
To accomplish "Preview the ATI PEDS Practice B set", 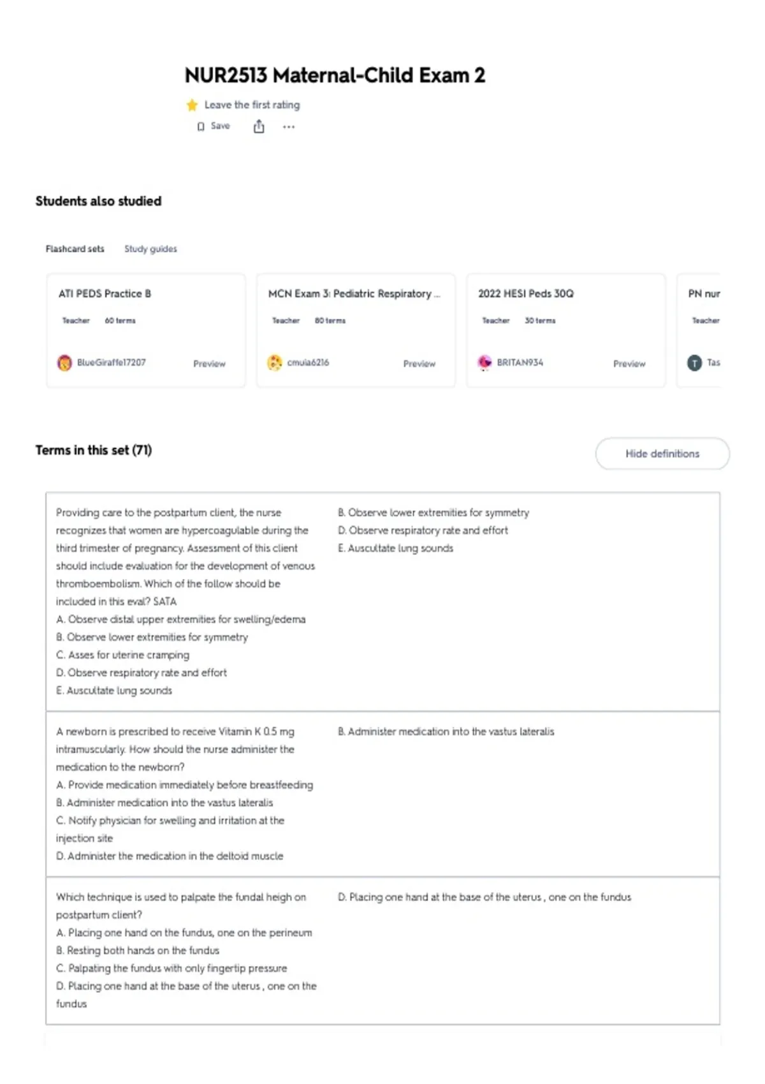I will (209, 363).
